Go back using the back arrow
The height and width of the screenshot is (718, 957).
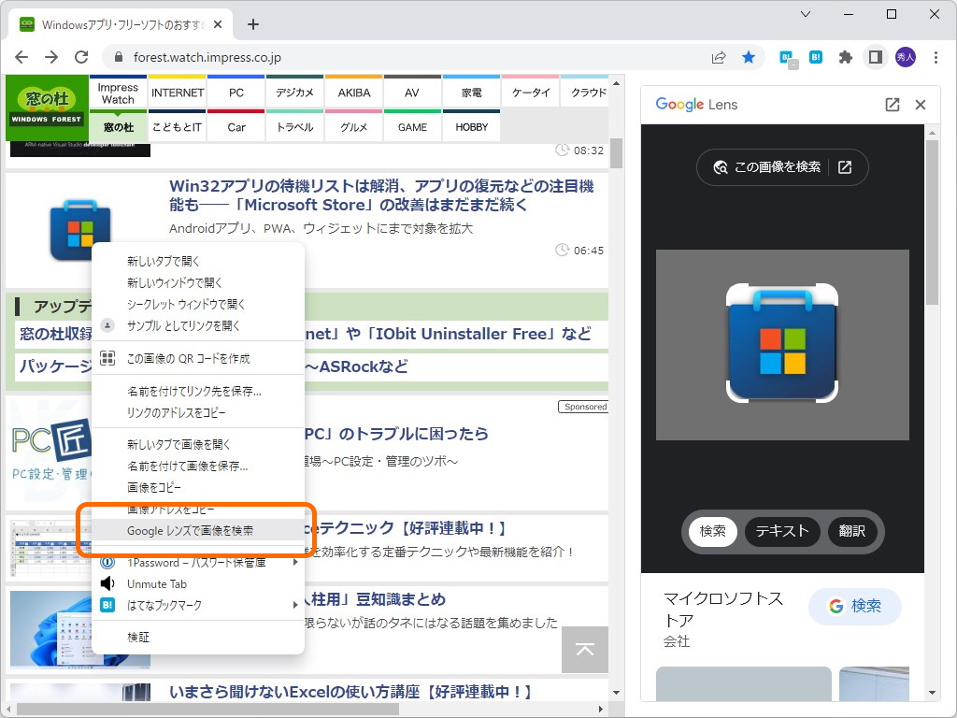tap(21, 57)
